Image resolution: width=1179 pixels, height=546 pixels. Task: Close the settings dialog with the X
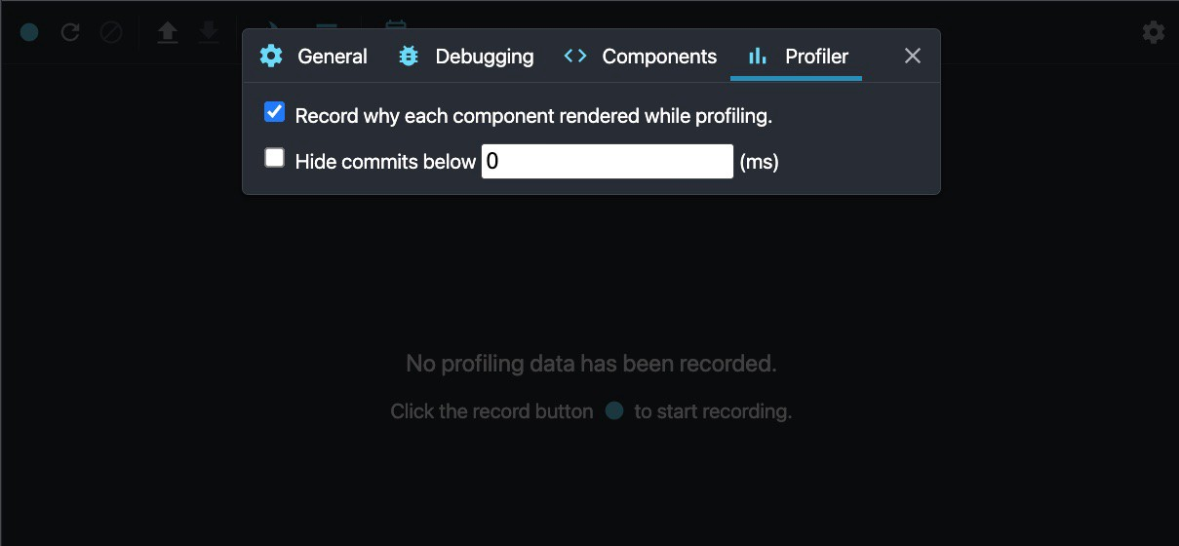click(913, 57)
